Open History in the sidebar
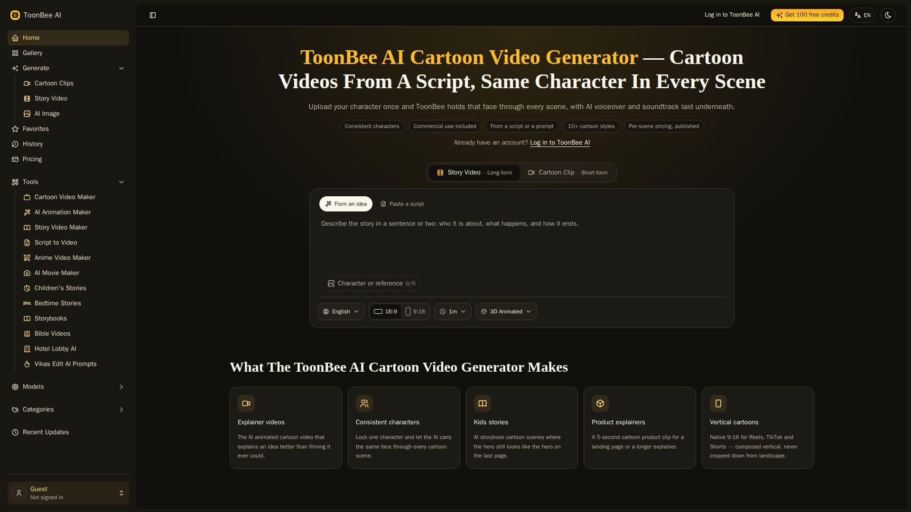Viewport: 911px width, 512px height. click(68, 144)
